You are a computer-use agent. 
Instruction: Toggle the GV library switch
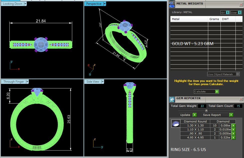[x=227, y=13]
